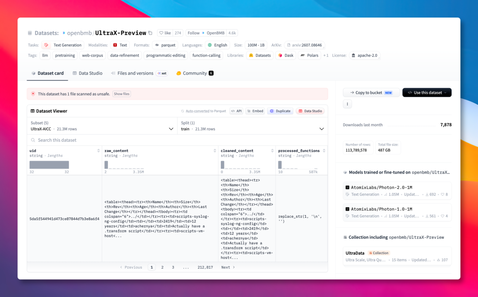The width and height of the screenshot is (478, 297).
Task: Focus the Search this dataset field
Action: (x=177, y=140)
